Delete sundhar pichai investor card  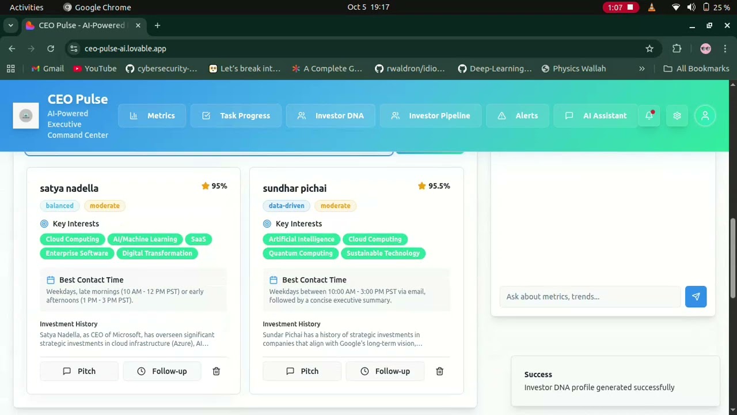click(439, 371)
